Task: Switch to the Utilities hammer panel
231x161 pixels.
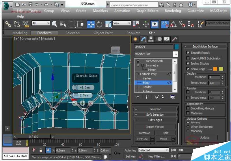Action: (x=174, y=39)
